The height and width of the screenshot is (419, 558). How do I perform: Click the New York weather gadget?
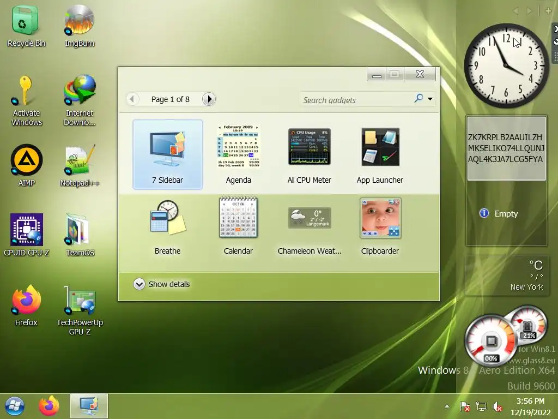point(506,276)
